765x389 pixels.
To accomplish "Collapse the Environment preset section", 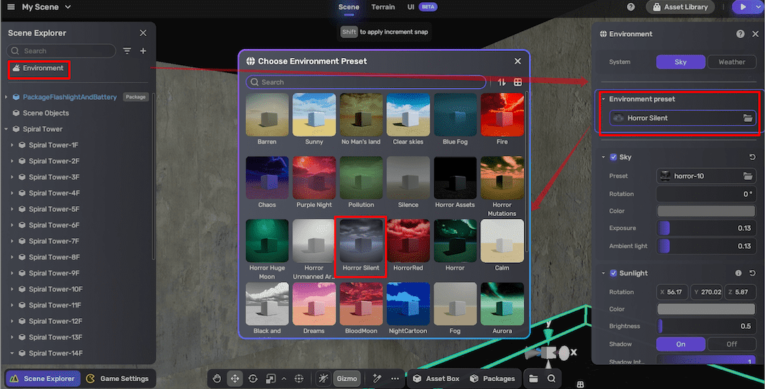I will point(603,99).
